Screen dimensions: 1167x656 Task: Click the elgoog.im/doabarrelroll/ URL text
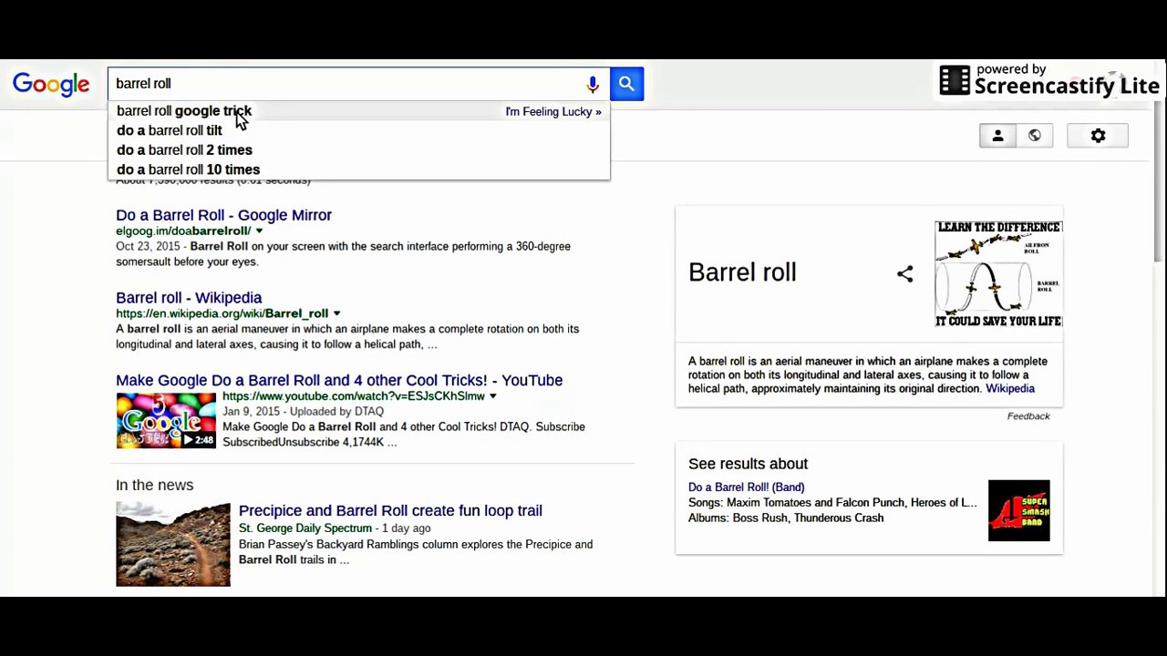(183, 231)
